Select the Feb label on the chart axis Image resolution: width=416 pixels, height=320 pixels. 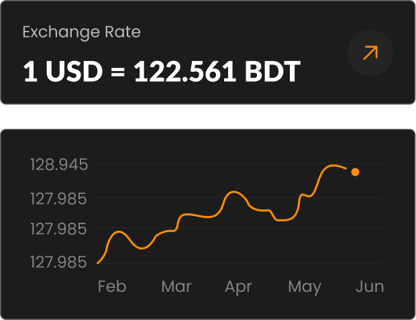pos(112,287)
